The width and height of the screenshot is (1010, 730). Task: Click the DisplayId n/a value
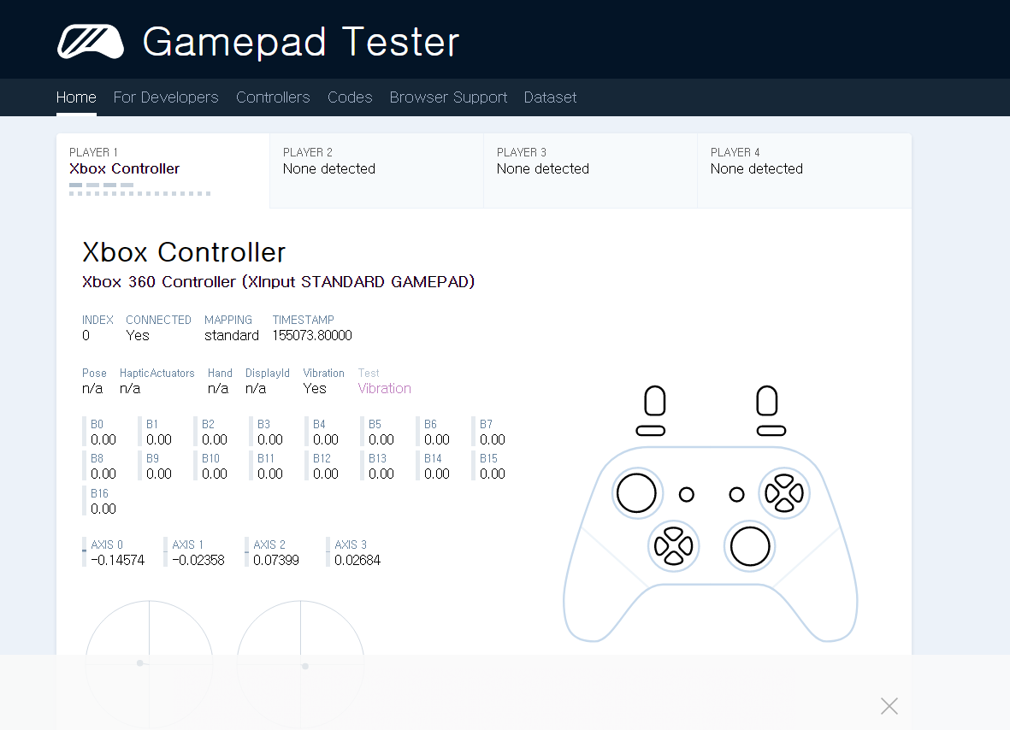click(256, 388)
